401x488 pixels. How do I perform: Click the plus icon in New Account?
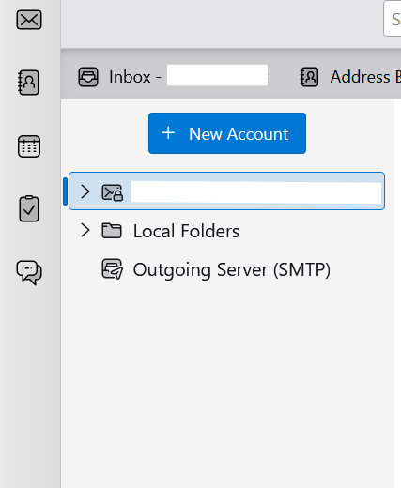pos(168,133)
